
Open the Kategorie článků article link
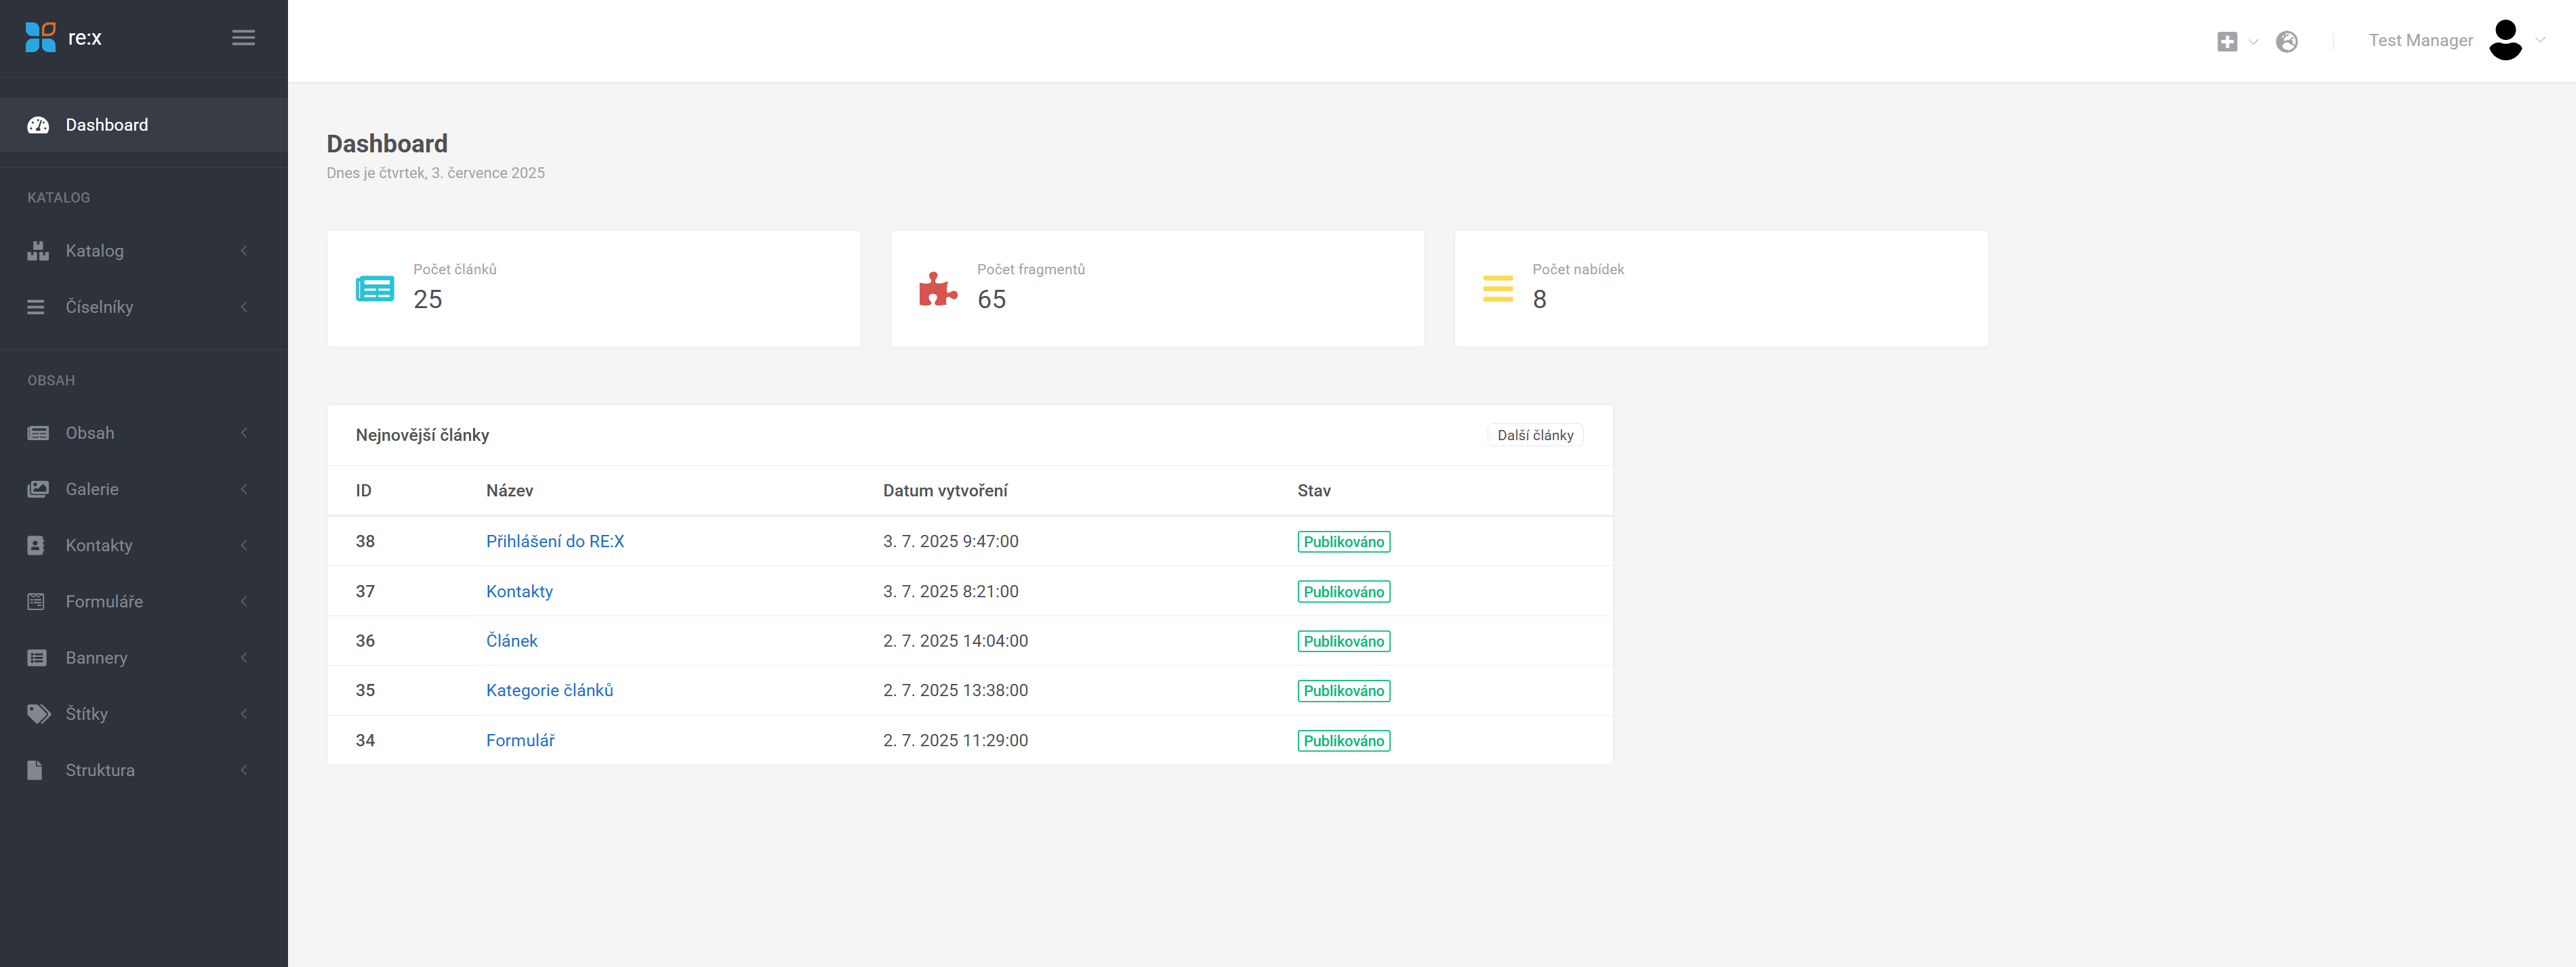[x=549, y=690]
